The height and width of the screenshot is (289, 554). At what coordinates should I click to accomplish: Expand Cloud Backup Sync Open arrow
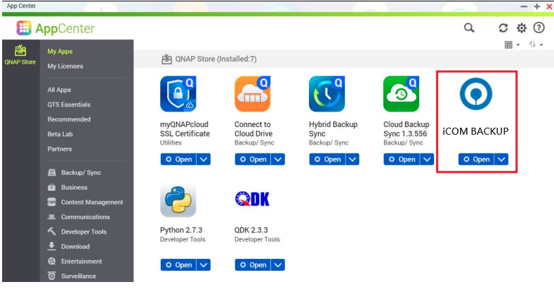point(427,159)
